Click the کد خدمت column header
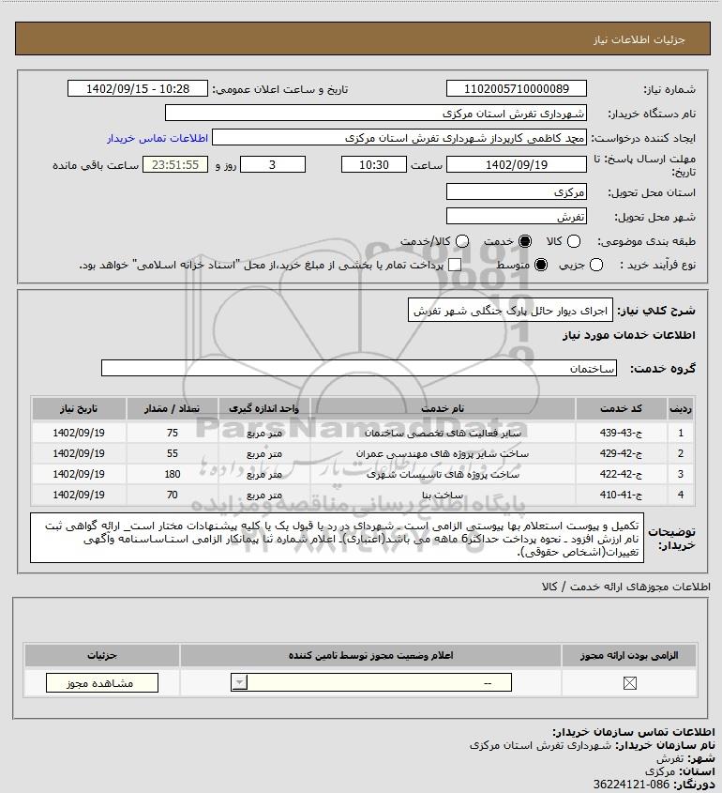 coord(621,408)
